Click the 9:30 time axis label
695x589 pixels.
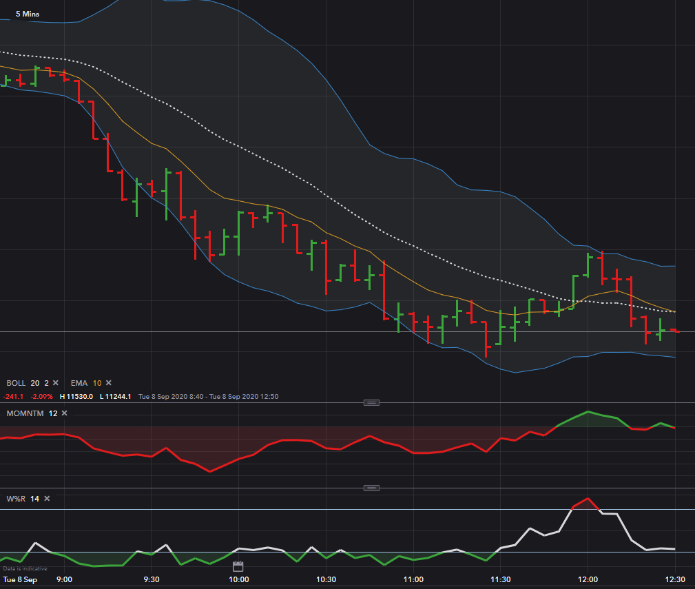click(152, 579)
